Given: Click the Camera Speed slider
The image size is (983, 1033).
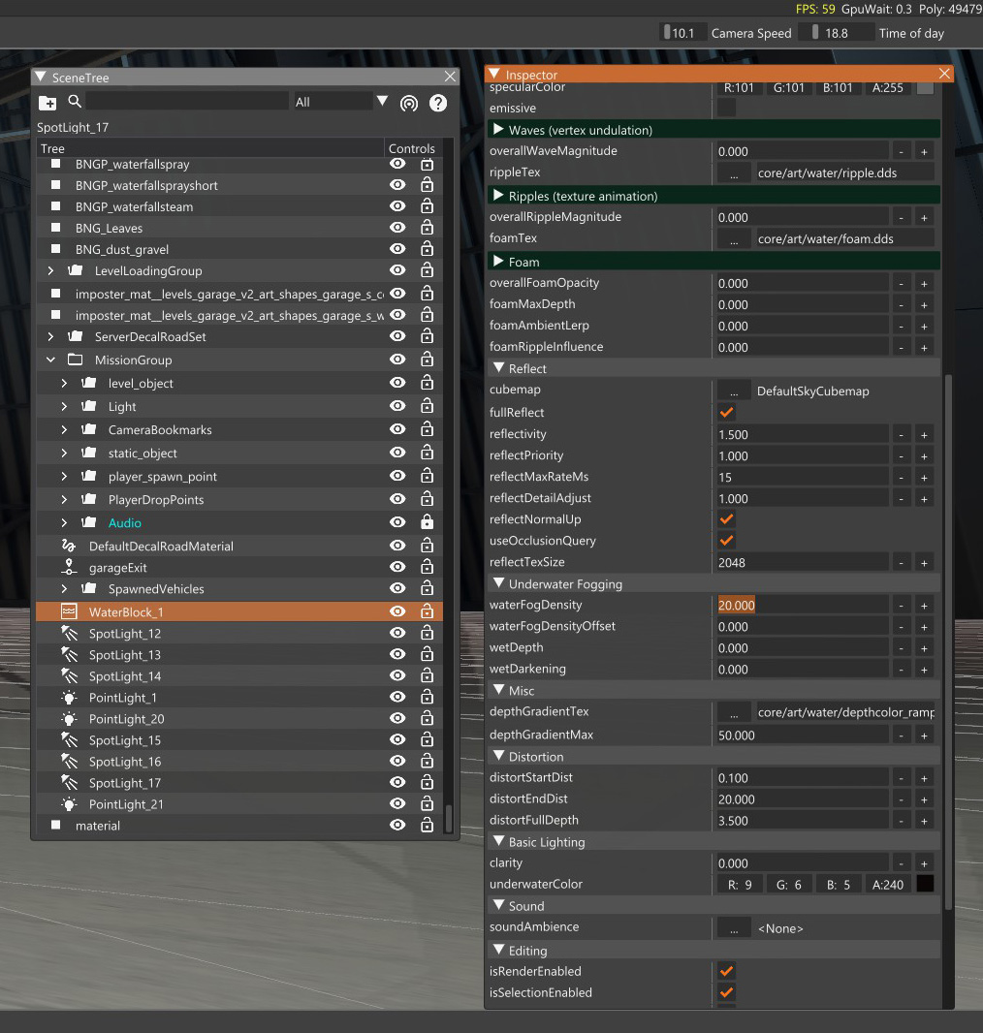Looking at the screenshot, I should [x=682, y=32].
